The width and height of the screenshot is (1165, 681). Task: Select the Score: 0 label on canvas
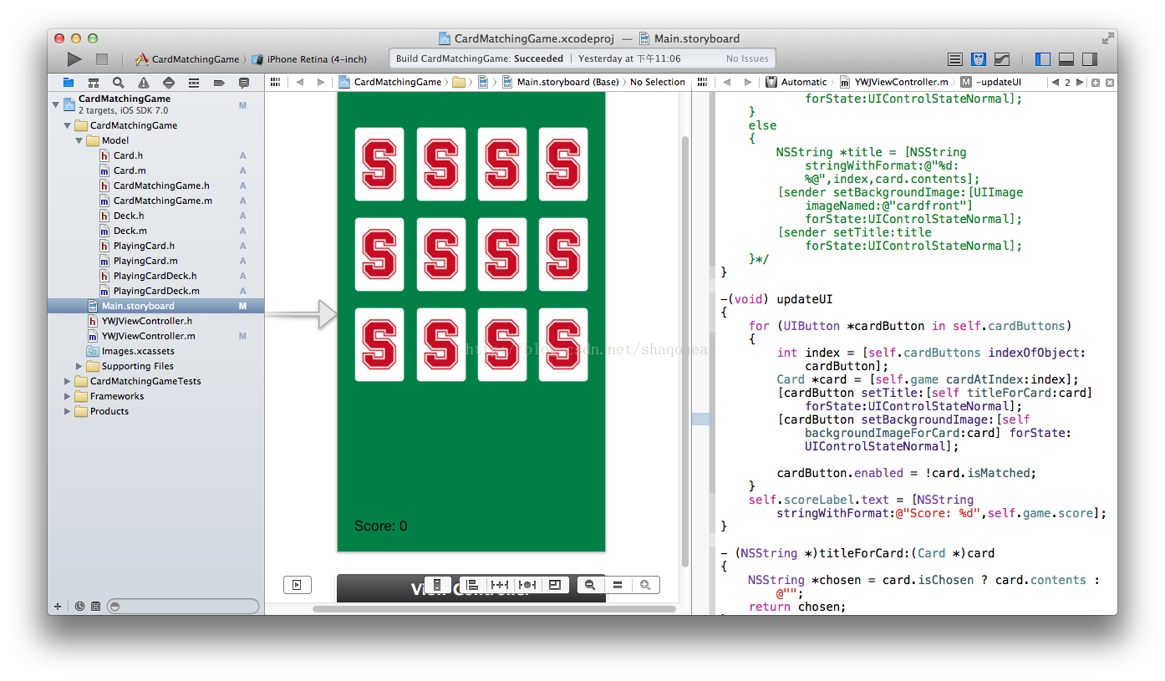coord(381,526)
